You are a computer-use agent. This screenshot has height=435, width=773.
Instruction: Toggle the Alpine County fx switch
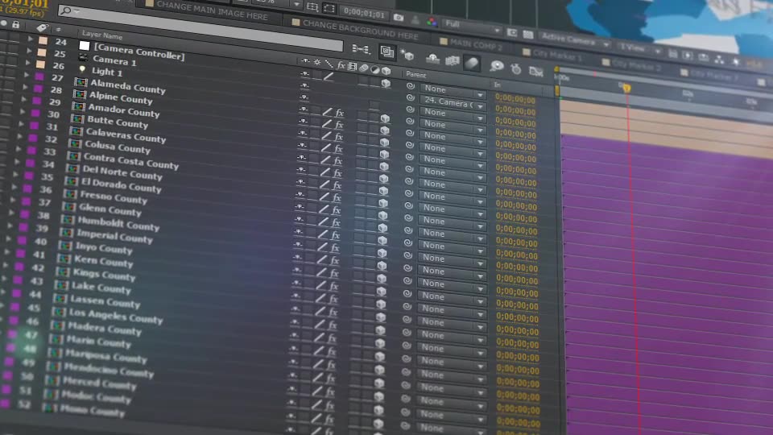(x=339, y=125)
